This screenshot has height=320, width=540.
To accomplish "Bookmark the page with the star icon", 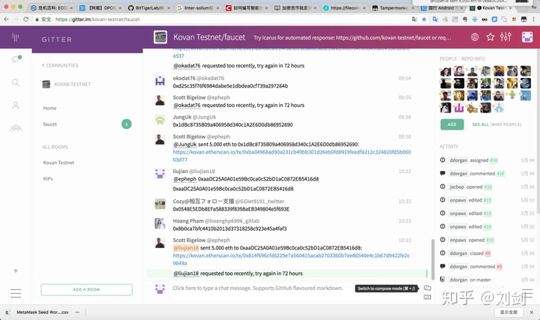I will point(424,19).
